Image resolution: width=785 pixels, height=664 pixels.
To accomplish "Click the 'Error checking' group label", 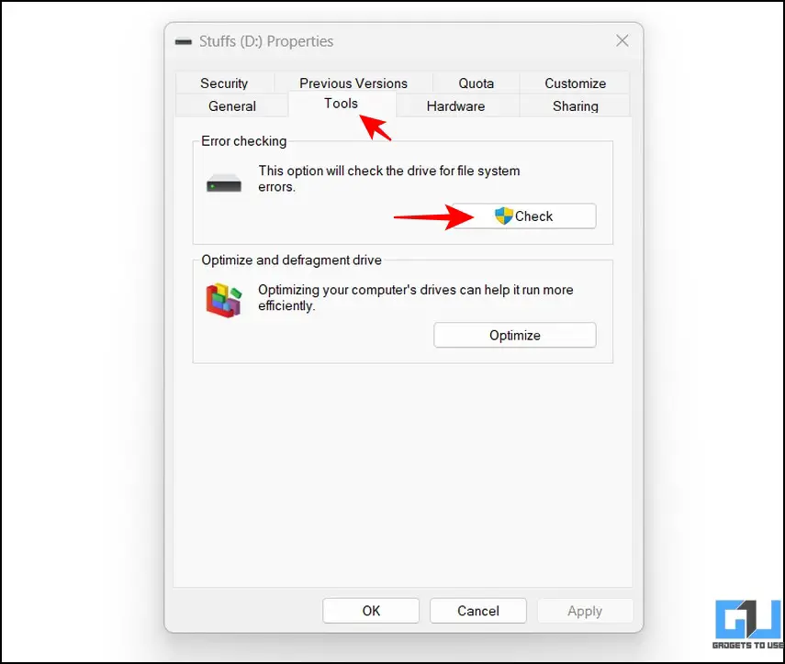I will pos(244,141).
